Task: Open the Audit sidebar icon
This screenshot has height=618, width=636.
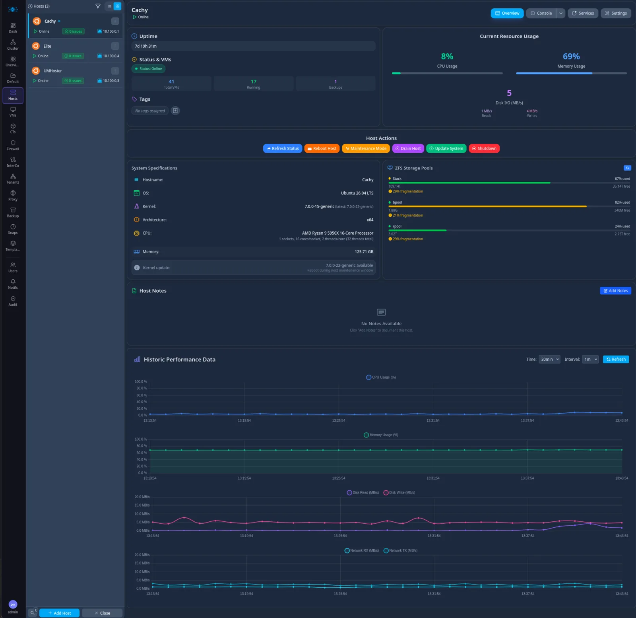Action: coord(13,301)
